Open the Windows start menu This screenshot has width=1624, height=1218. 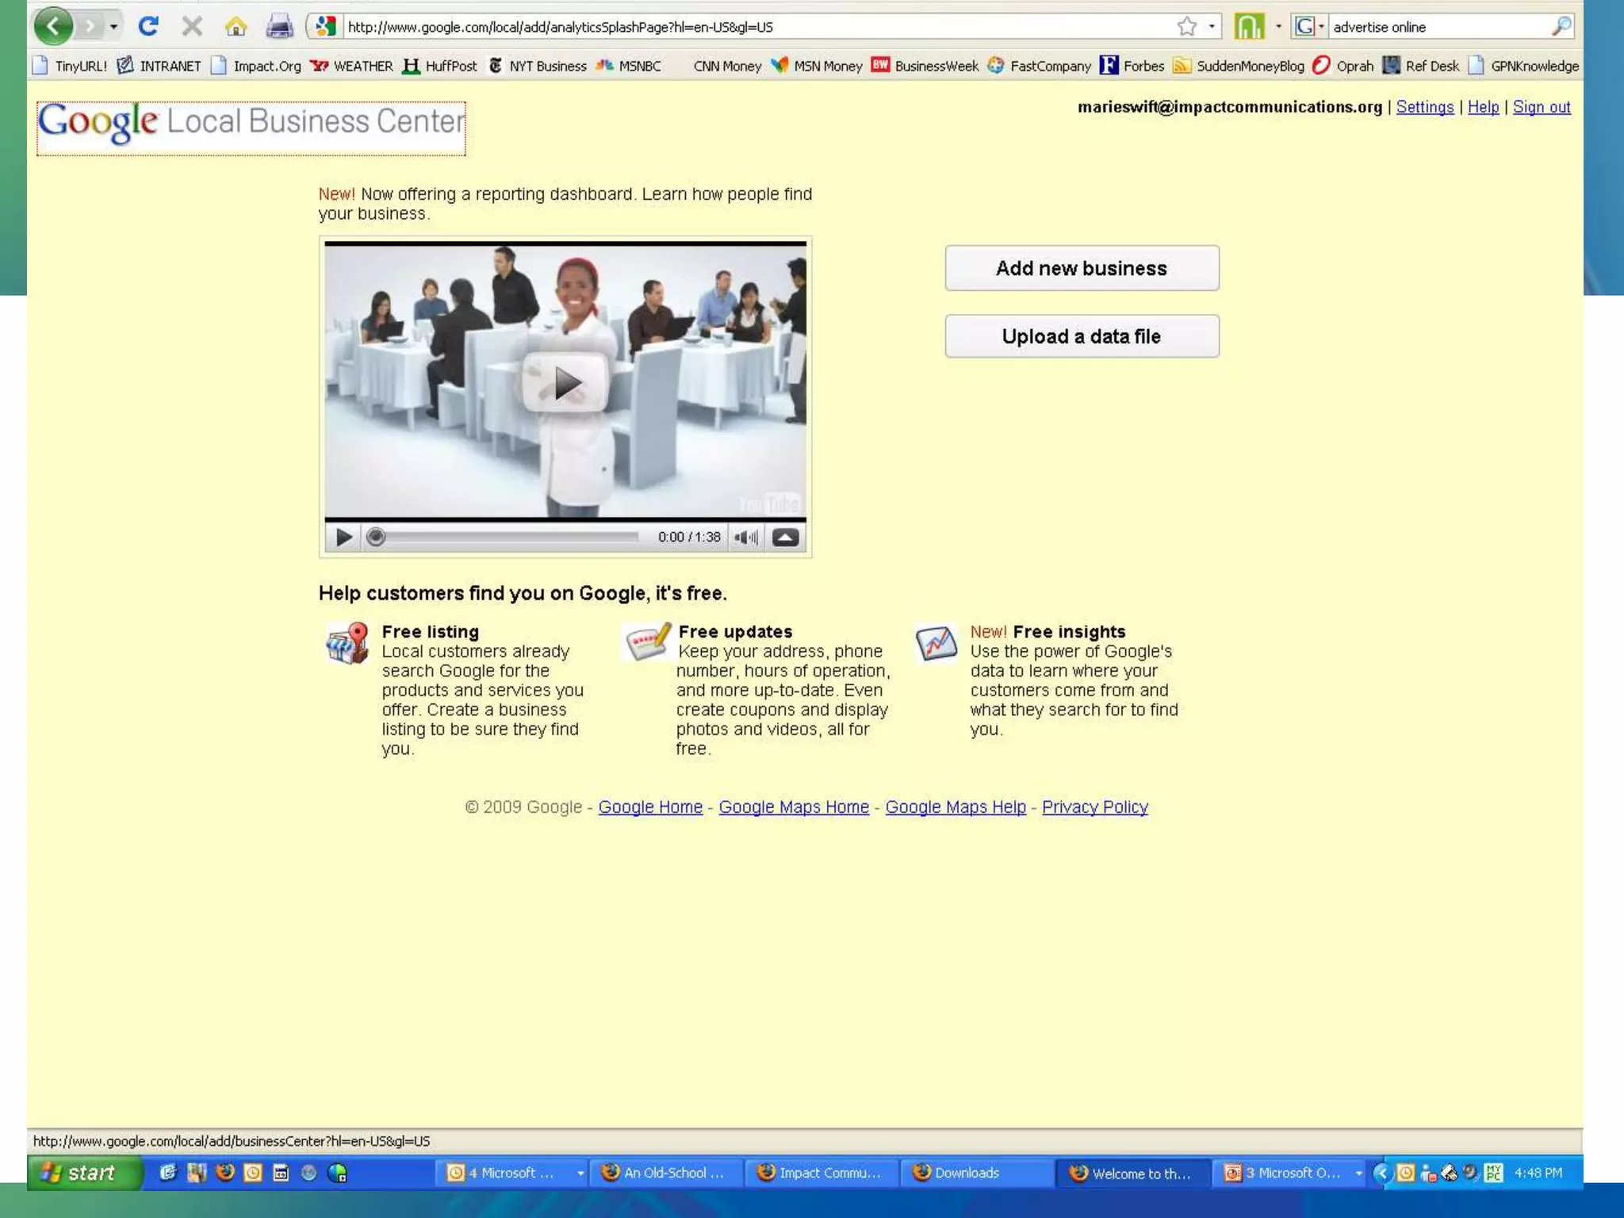pyautogui.click(x=85, y=1173)
